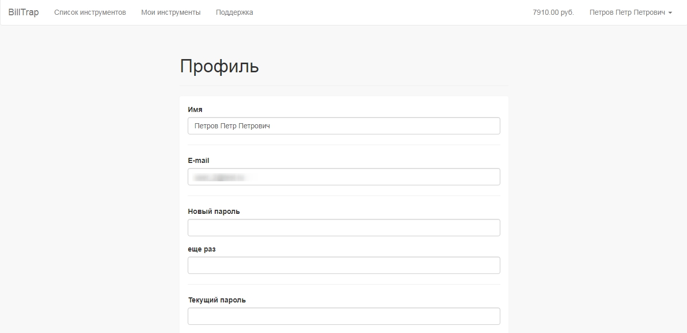Click the Текущий пароль input field
Viewport: 687px width, 333px height.
[x=344, y=316]
